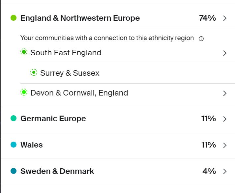Click South East England community icon
The image size is (235, 193).
pyautogui.click(x=24, y=52)
